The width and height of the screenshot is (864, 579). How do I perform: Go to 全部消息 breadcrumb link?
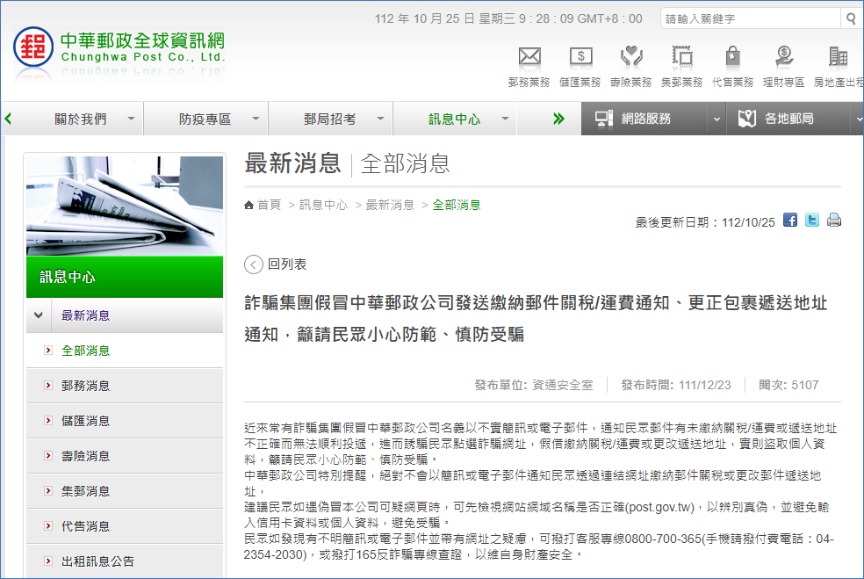point(457,205)
